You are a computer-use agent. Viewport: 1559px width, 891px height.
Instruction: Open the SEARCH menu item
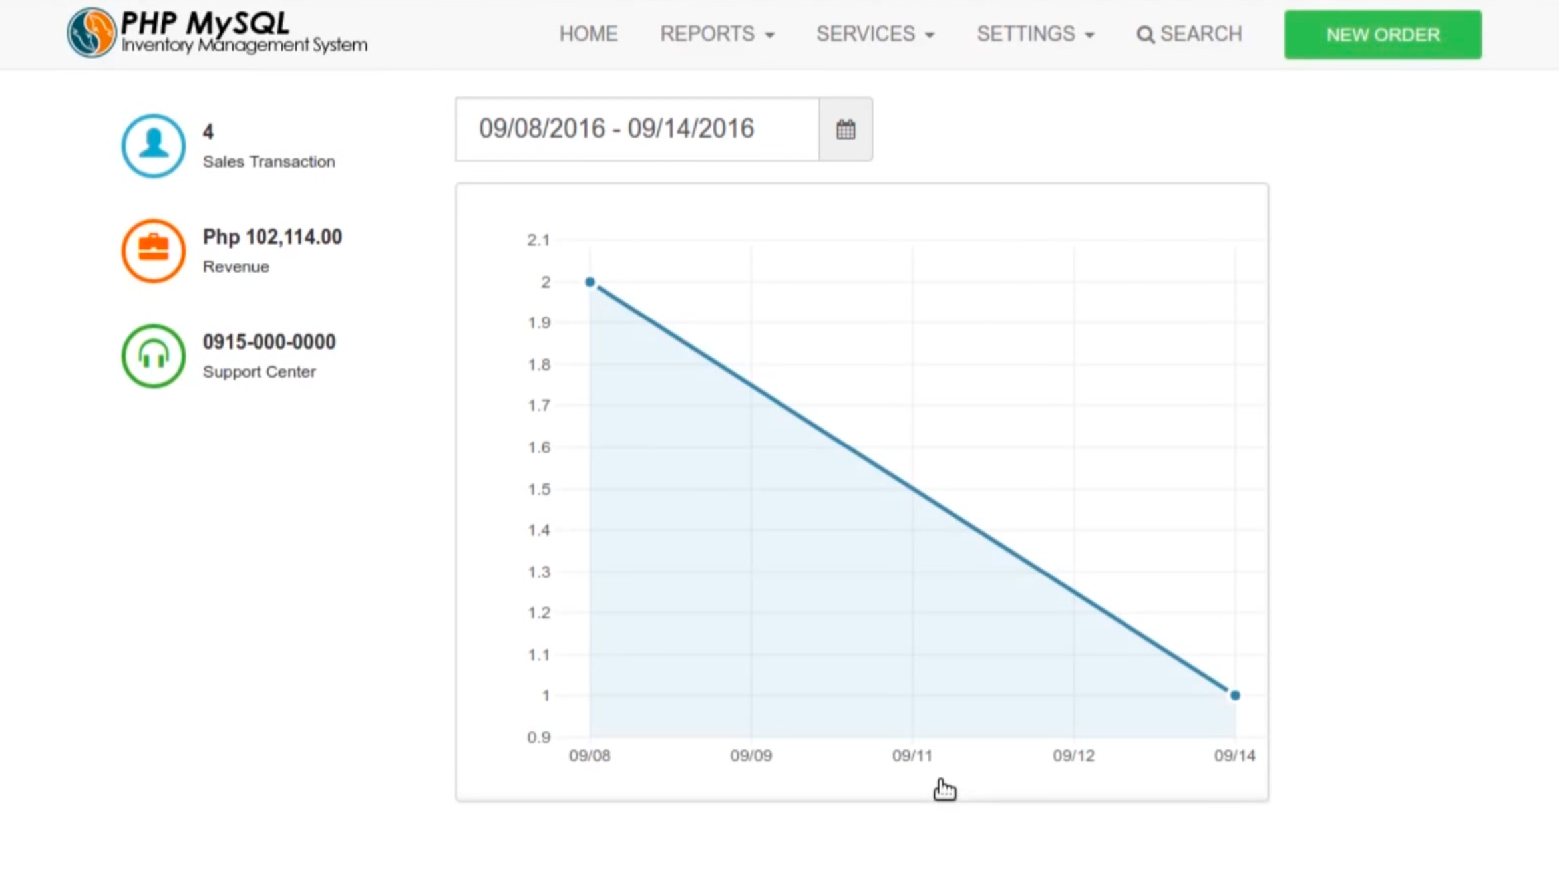click(x=1200, y=34)
